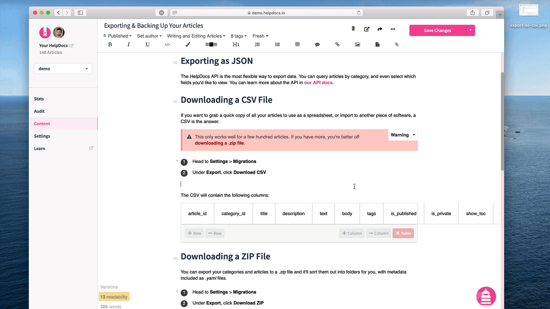Open the Warning callout type dropdown

click(x=403, y=135)
